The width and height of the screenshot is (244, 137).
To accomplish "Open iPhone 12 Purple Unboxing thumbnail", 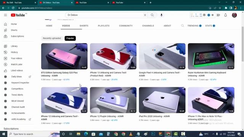I will click(113, 100).
